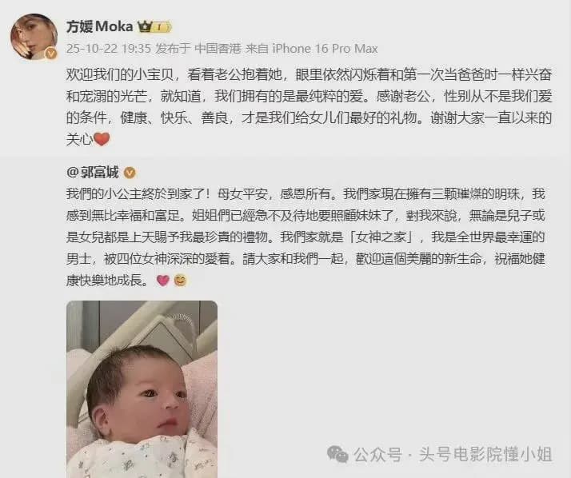Click the 中国香港 location label
This screenshot has width=571, height=478.
218,49
